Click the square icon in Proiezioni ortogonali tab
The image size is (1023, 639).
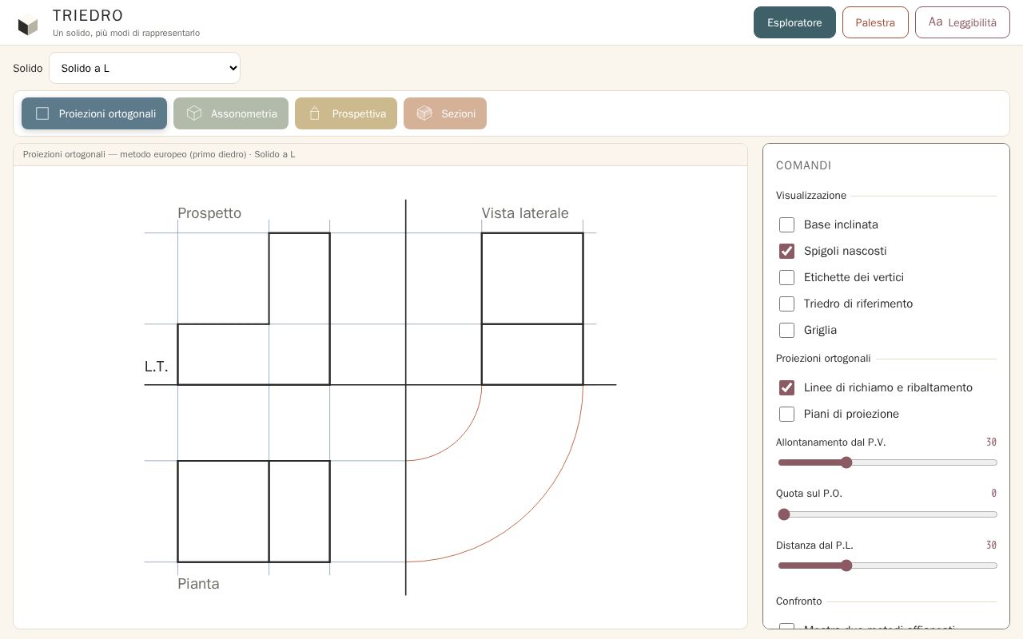tap(42, 113)
